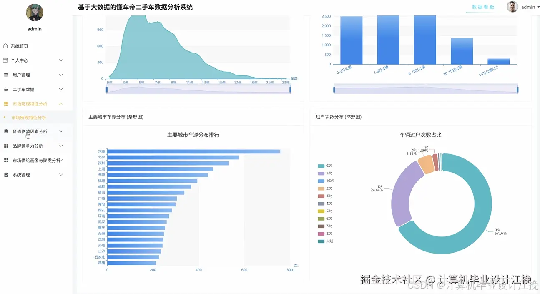Expand the 个人中心 menu chevron
Viewport: 540px width, 294px height.
pyautogui.click(x=61, y=60)
